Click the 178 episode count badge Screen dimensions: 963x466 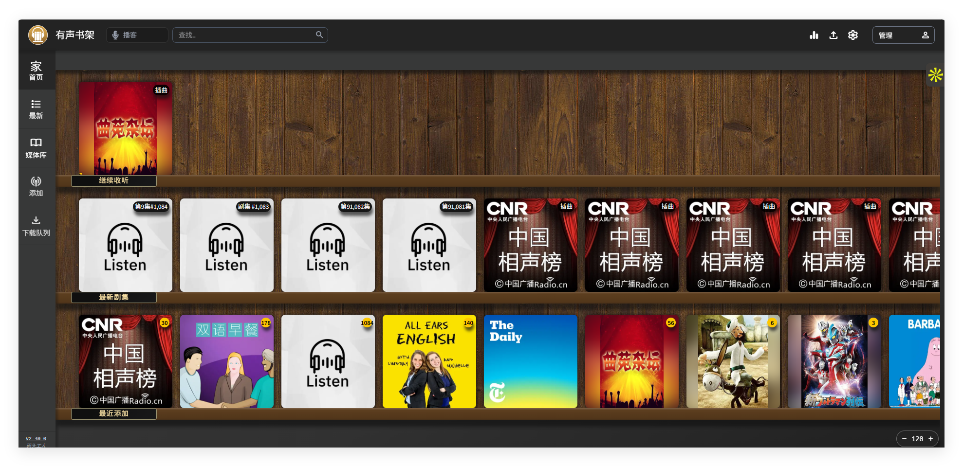tap(266, 323)
